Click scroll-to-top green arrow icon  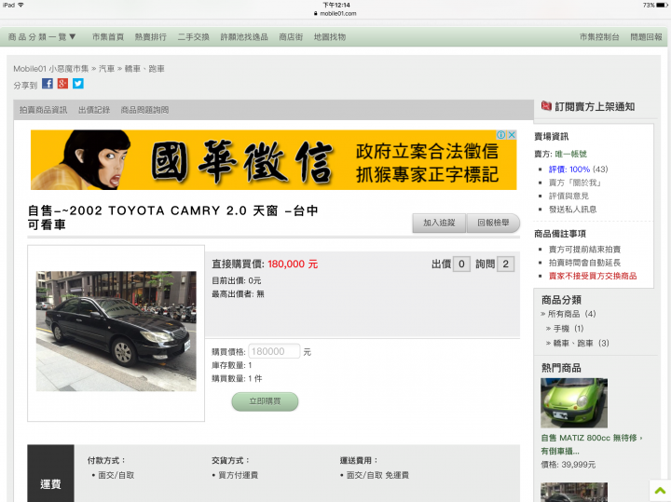(661, 491)
